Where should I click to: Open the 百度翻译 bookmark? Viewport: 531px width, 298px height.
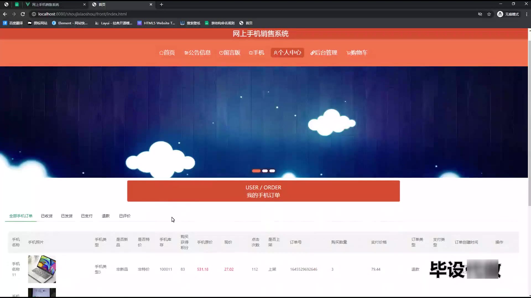coord(13,23)
